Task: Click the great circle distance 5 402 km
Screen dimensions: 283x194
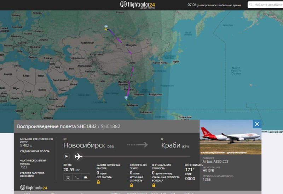Action: click(26, 145)
